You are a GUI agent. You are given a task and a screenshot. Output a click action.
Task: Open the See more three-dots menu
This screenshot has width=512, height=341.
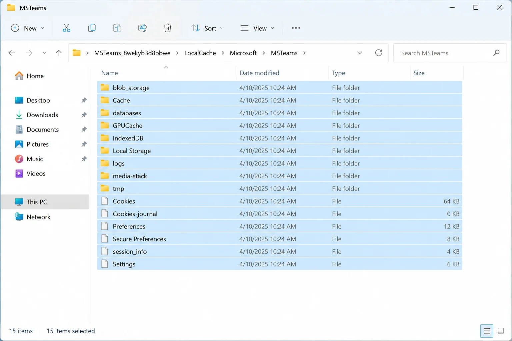point(296,28)
